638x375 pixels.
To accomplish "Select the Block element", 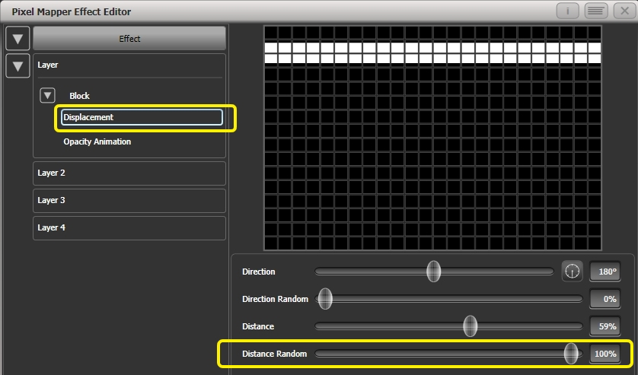I will click(x=79, y=96).
